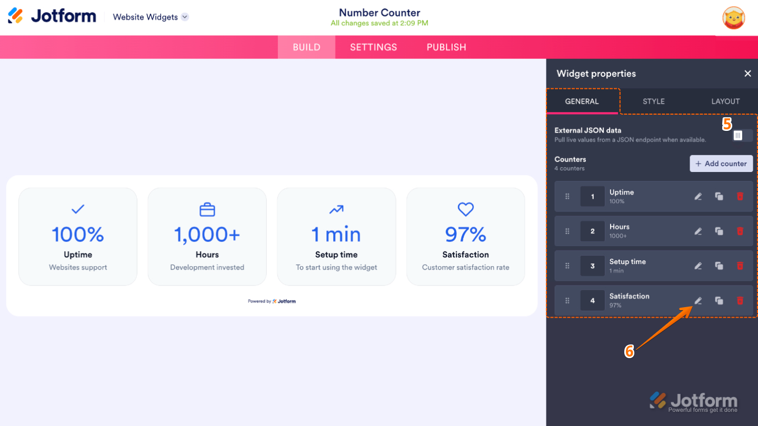The image size is (758, 426).
Task: Click the briefcase icon on Hours card
Action: pyautogui.click(x=207, y=210)
